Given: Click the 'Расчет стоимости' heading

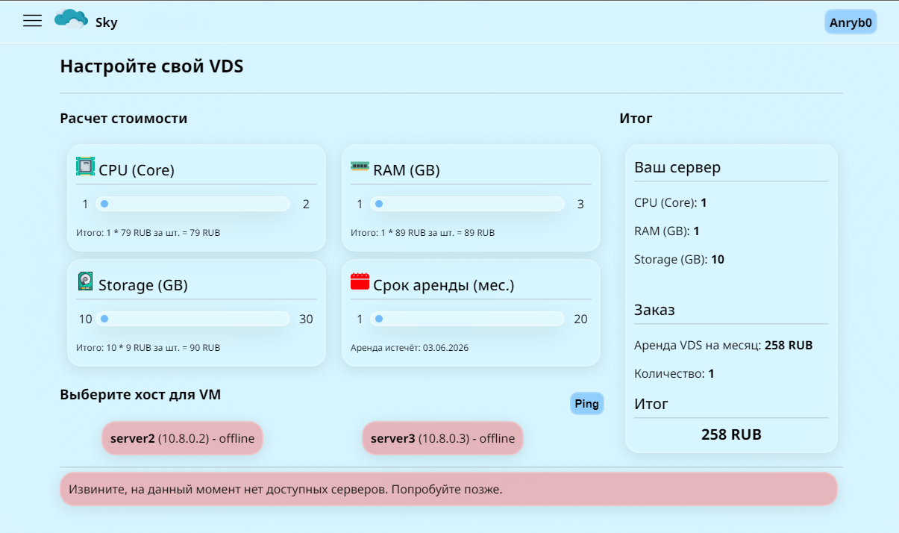Looking at the screenshot, I should point(124,119).
